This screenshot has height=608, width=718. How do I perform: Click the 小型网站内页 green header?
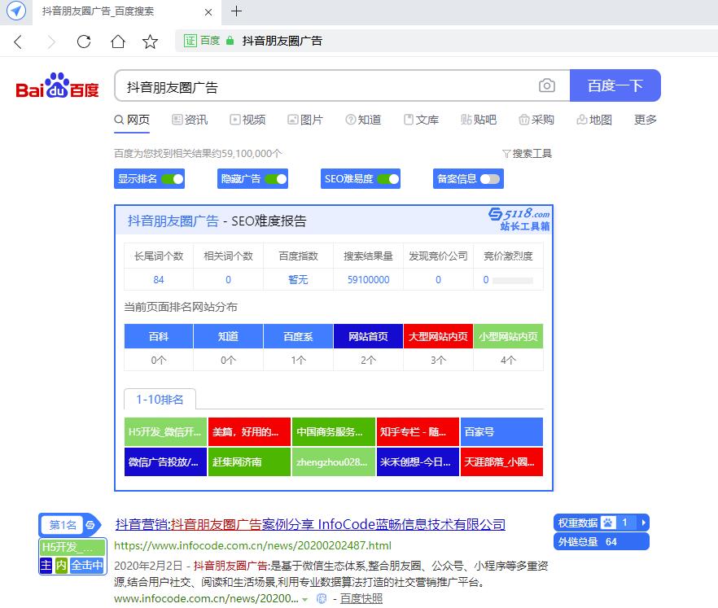(x=508, y=336)
